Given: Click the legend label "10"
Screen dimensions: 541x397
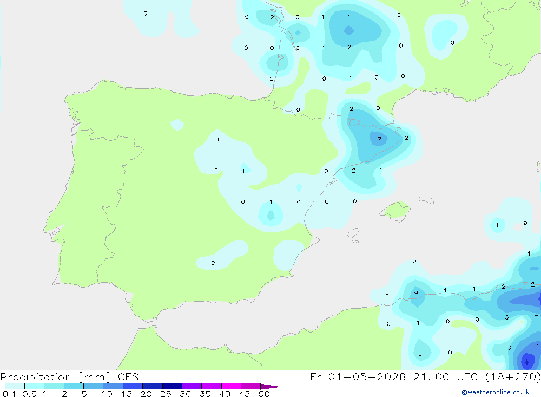Looking at the screenshot, I should tap(107, 394).
